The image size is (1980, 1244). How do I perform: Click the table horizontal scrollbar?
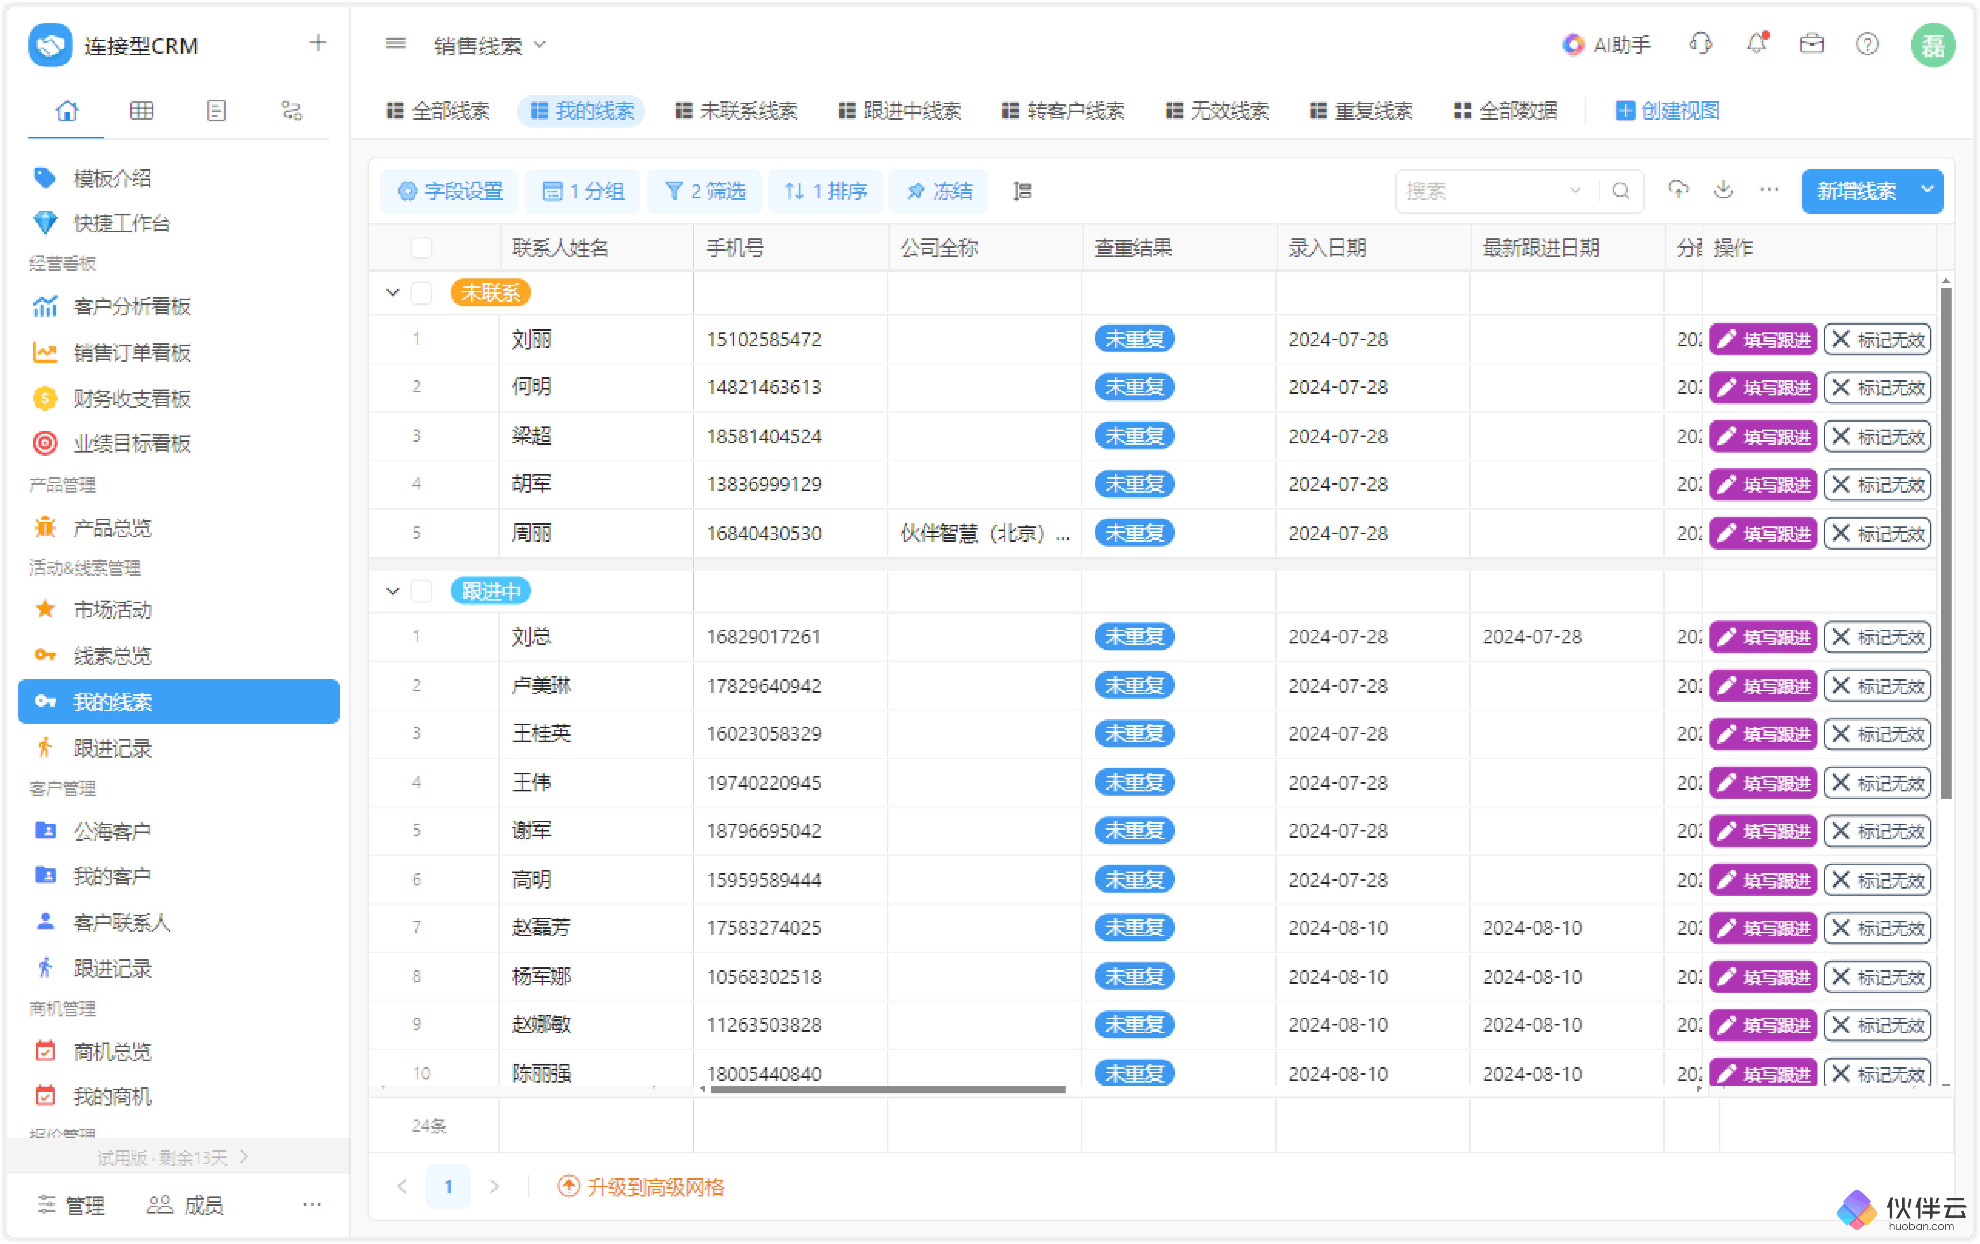pyautogui.click(x=888, y=1090)
